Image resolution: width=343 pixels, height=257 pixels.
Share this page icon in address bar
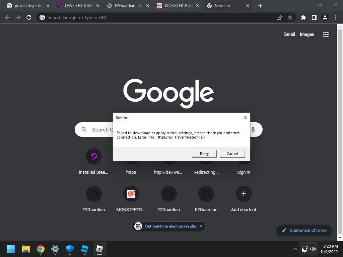279,17
